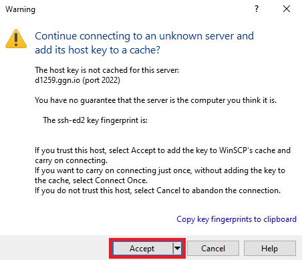The width and height of the screenshot is (302, 260).
Task: Click the blue 'Continue connecting' heading text
Action: coord(144,43)
